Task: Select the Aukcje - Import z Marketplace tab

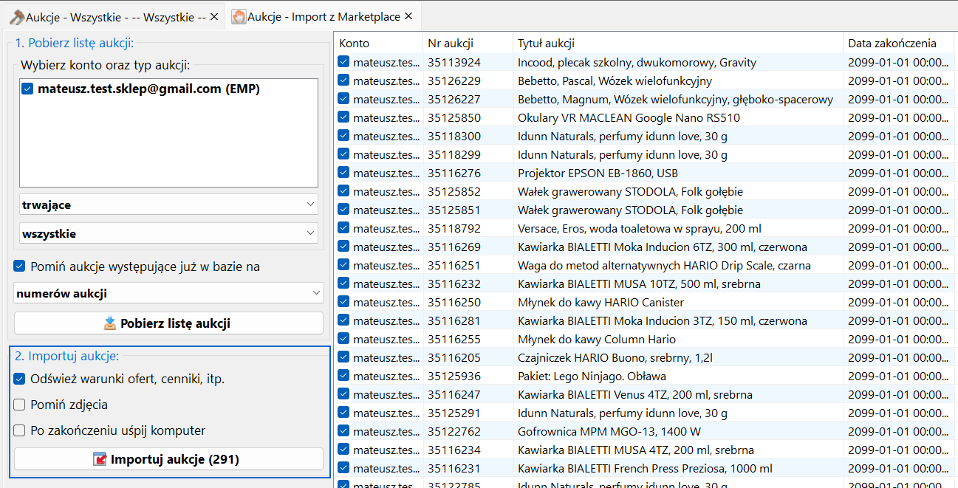Action: click(325, 16)
